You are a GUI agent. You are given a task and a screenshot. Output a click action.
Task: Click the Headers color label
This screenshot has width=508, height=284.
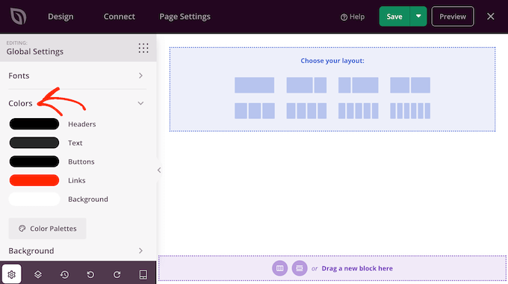pyautogui.click(x=82, y=124)
